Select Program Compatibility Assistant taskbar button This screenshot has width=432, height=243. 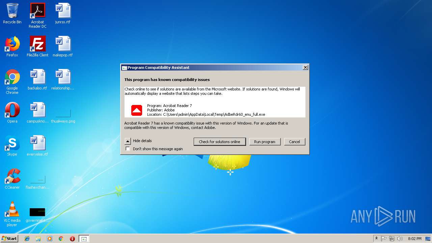click(x=84, y=239)
